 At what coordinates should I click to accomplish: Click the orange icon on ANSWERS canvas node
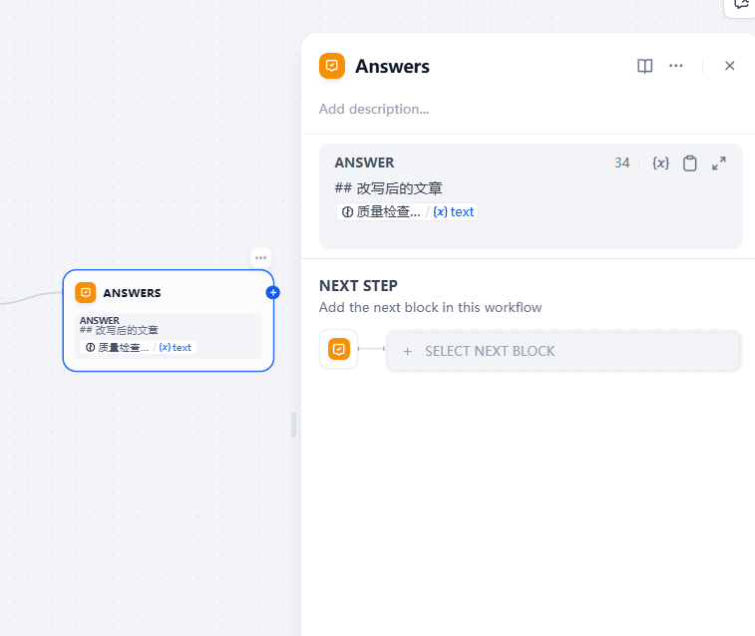(86, 292)
